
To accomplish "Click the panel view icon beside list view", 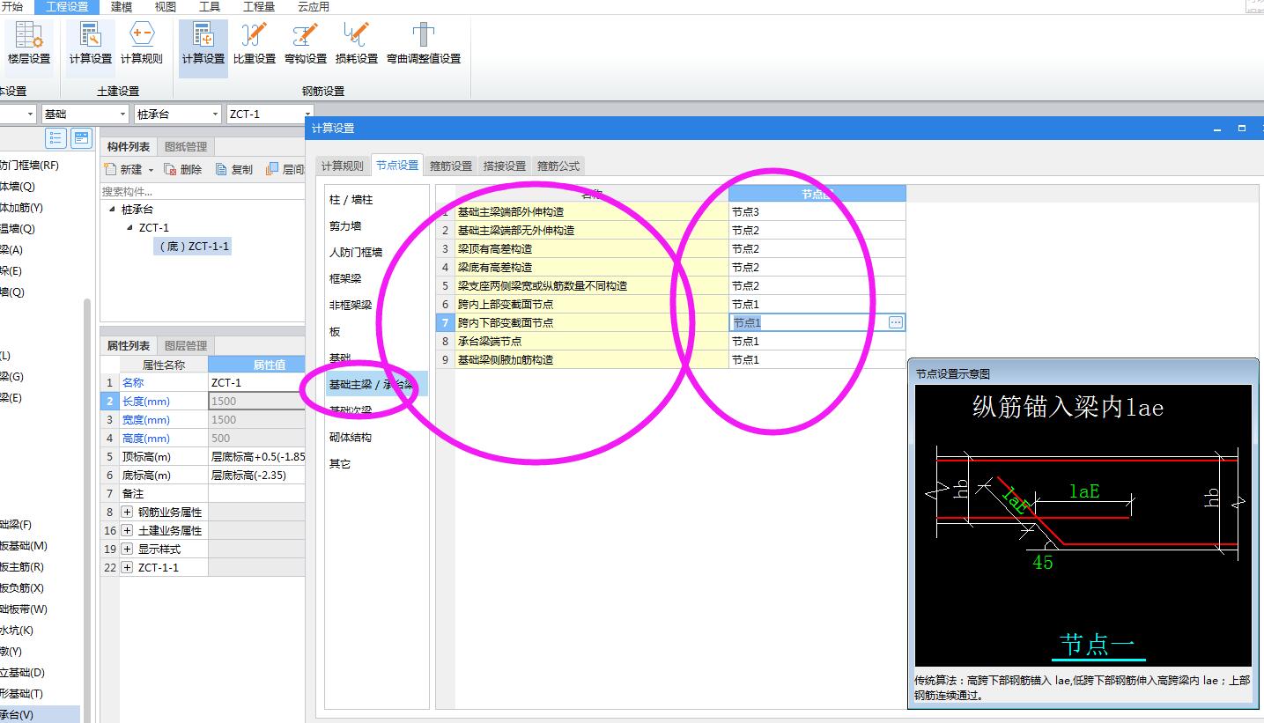I will point(82,138).
